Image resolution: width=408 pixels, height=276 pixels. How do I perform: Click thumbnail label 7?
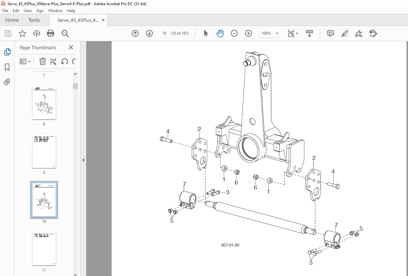(44, 75)
